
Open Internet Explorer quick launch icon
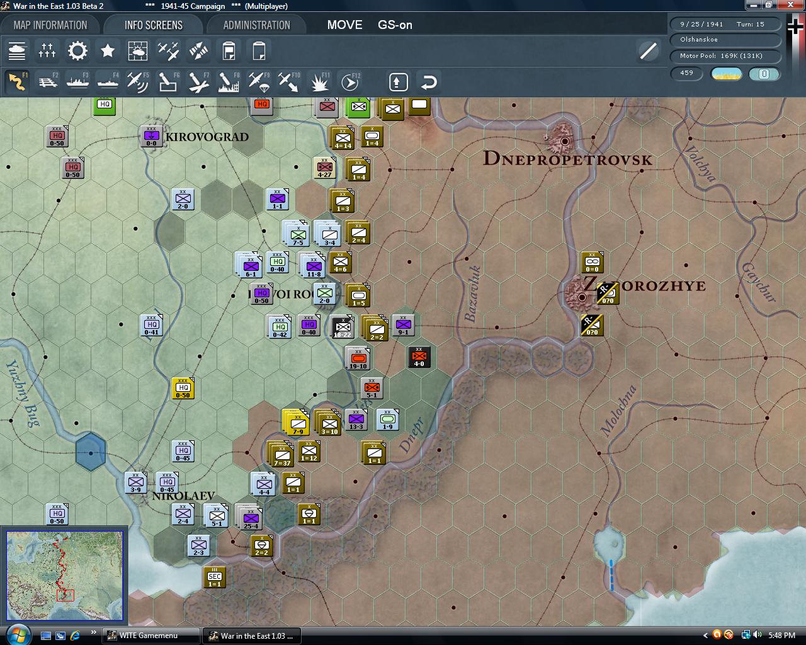tap(76, 636)
